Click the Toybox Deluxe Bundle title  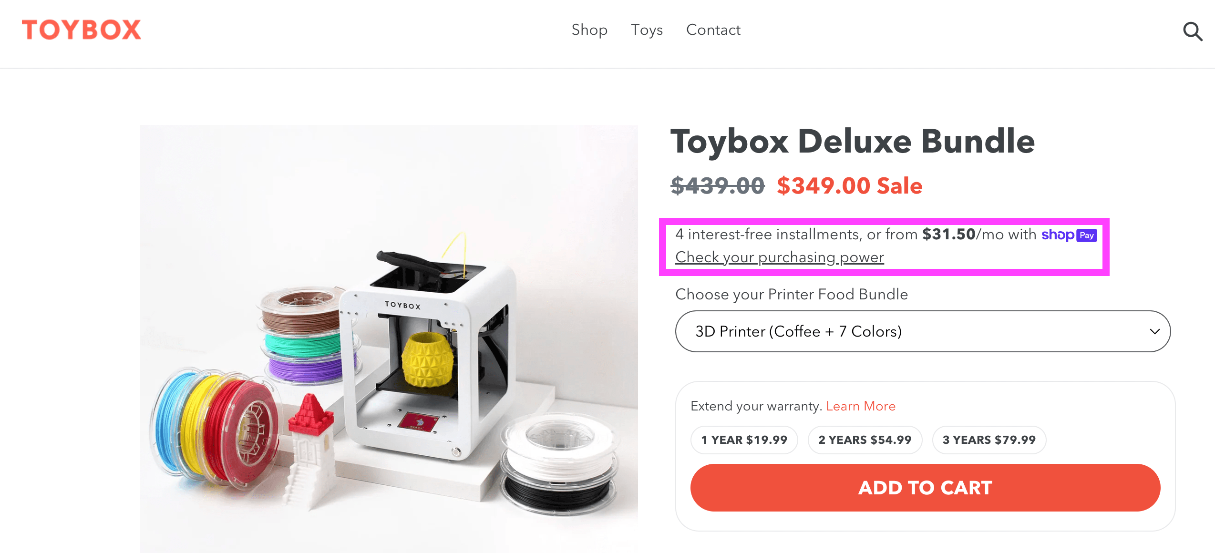[x=853, y=141]
